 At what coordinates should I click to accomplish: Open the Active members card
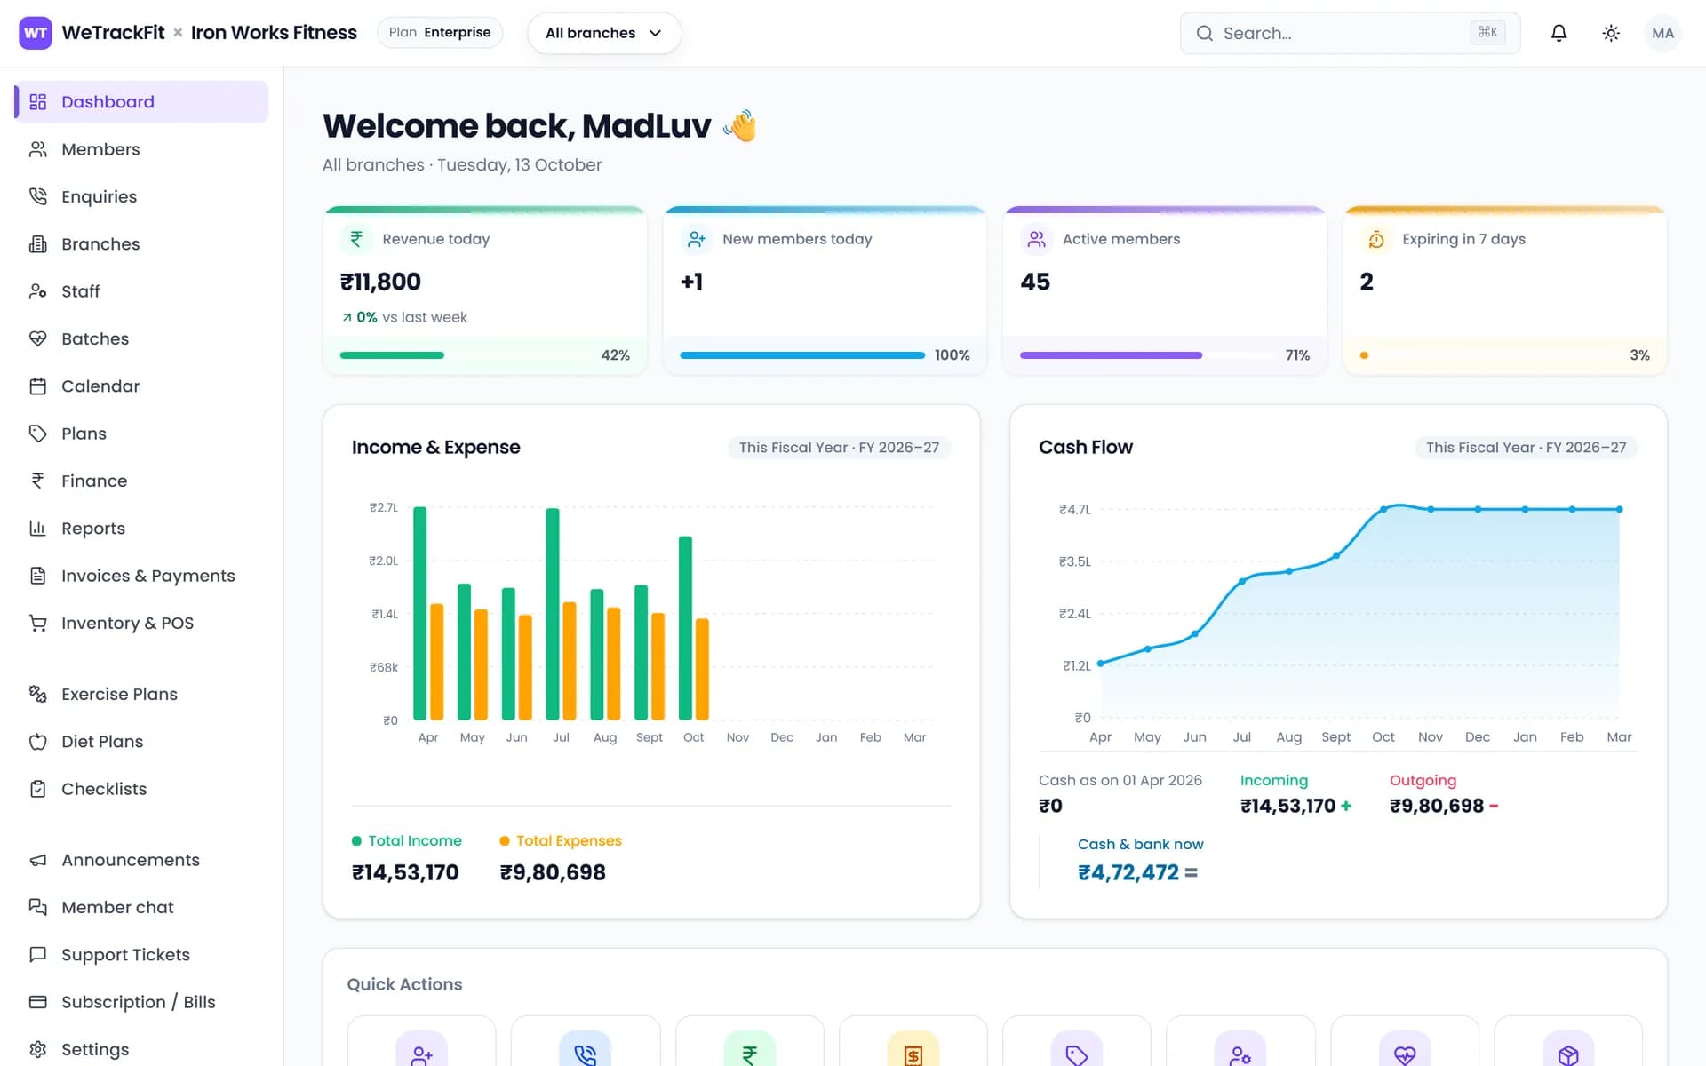pyautogui.click(x=1165, y=290)
